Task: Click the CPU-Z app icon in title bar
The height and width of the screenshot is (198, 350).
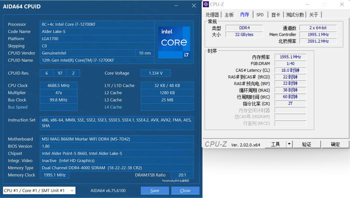Action: coord(206,4)
